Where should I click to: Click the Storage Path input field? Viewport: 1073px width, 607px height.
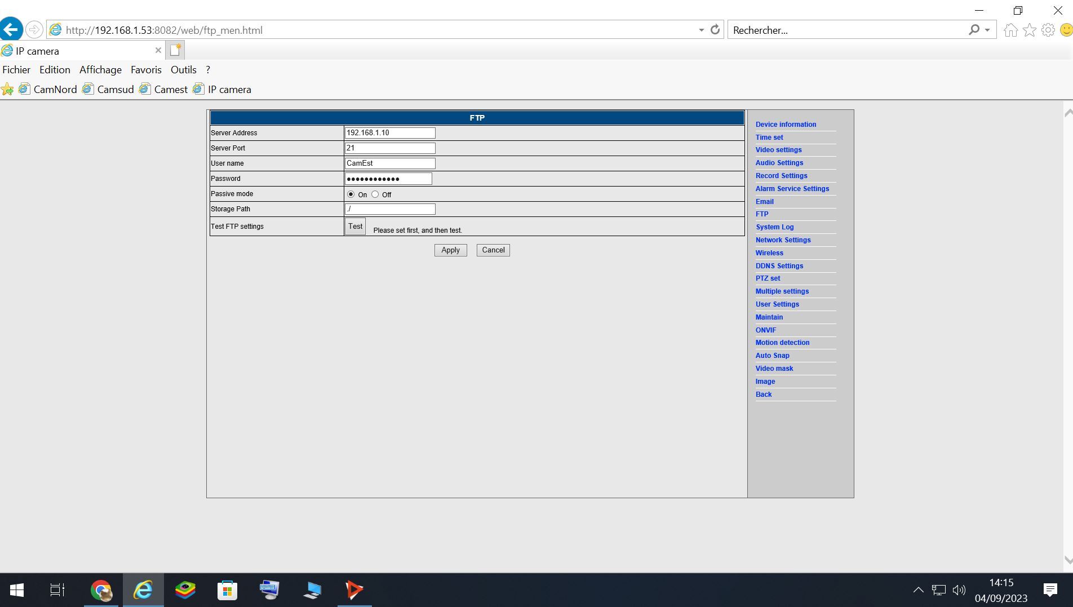coord(390,209)
